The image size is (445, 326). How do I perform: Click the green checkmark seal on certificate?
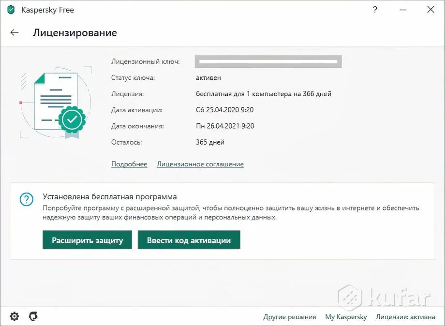tap(72, 119)
